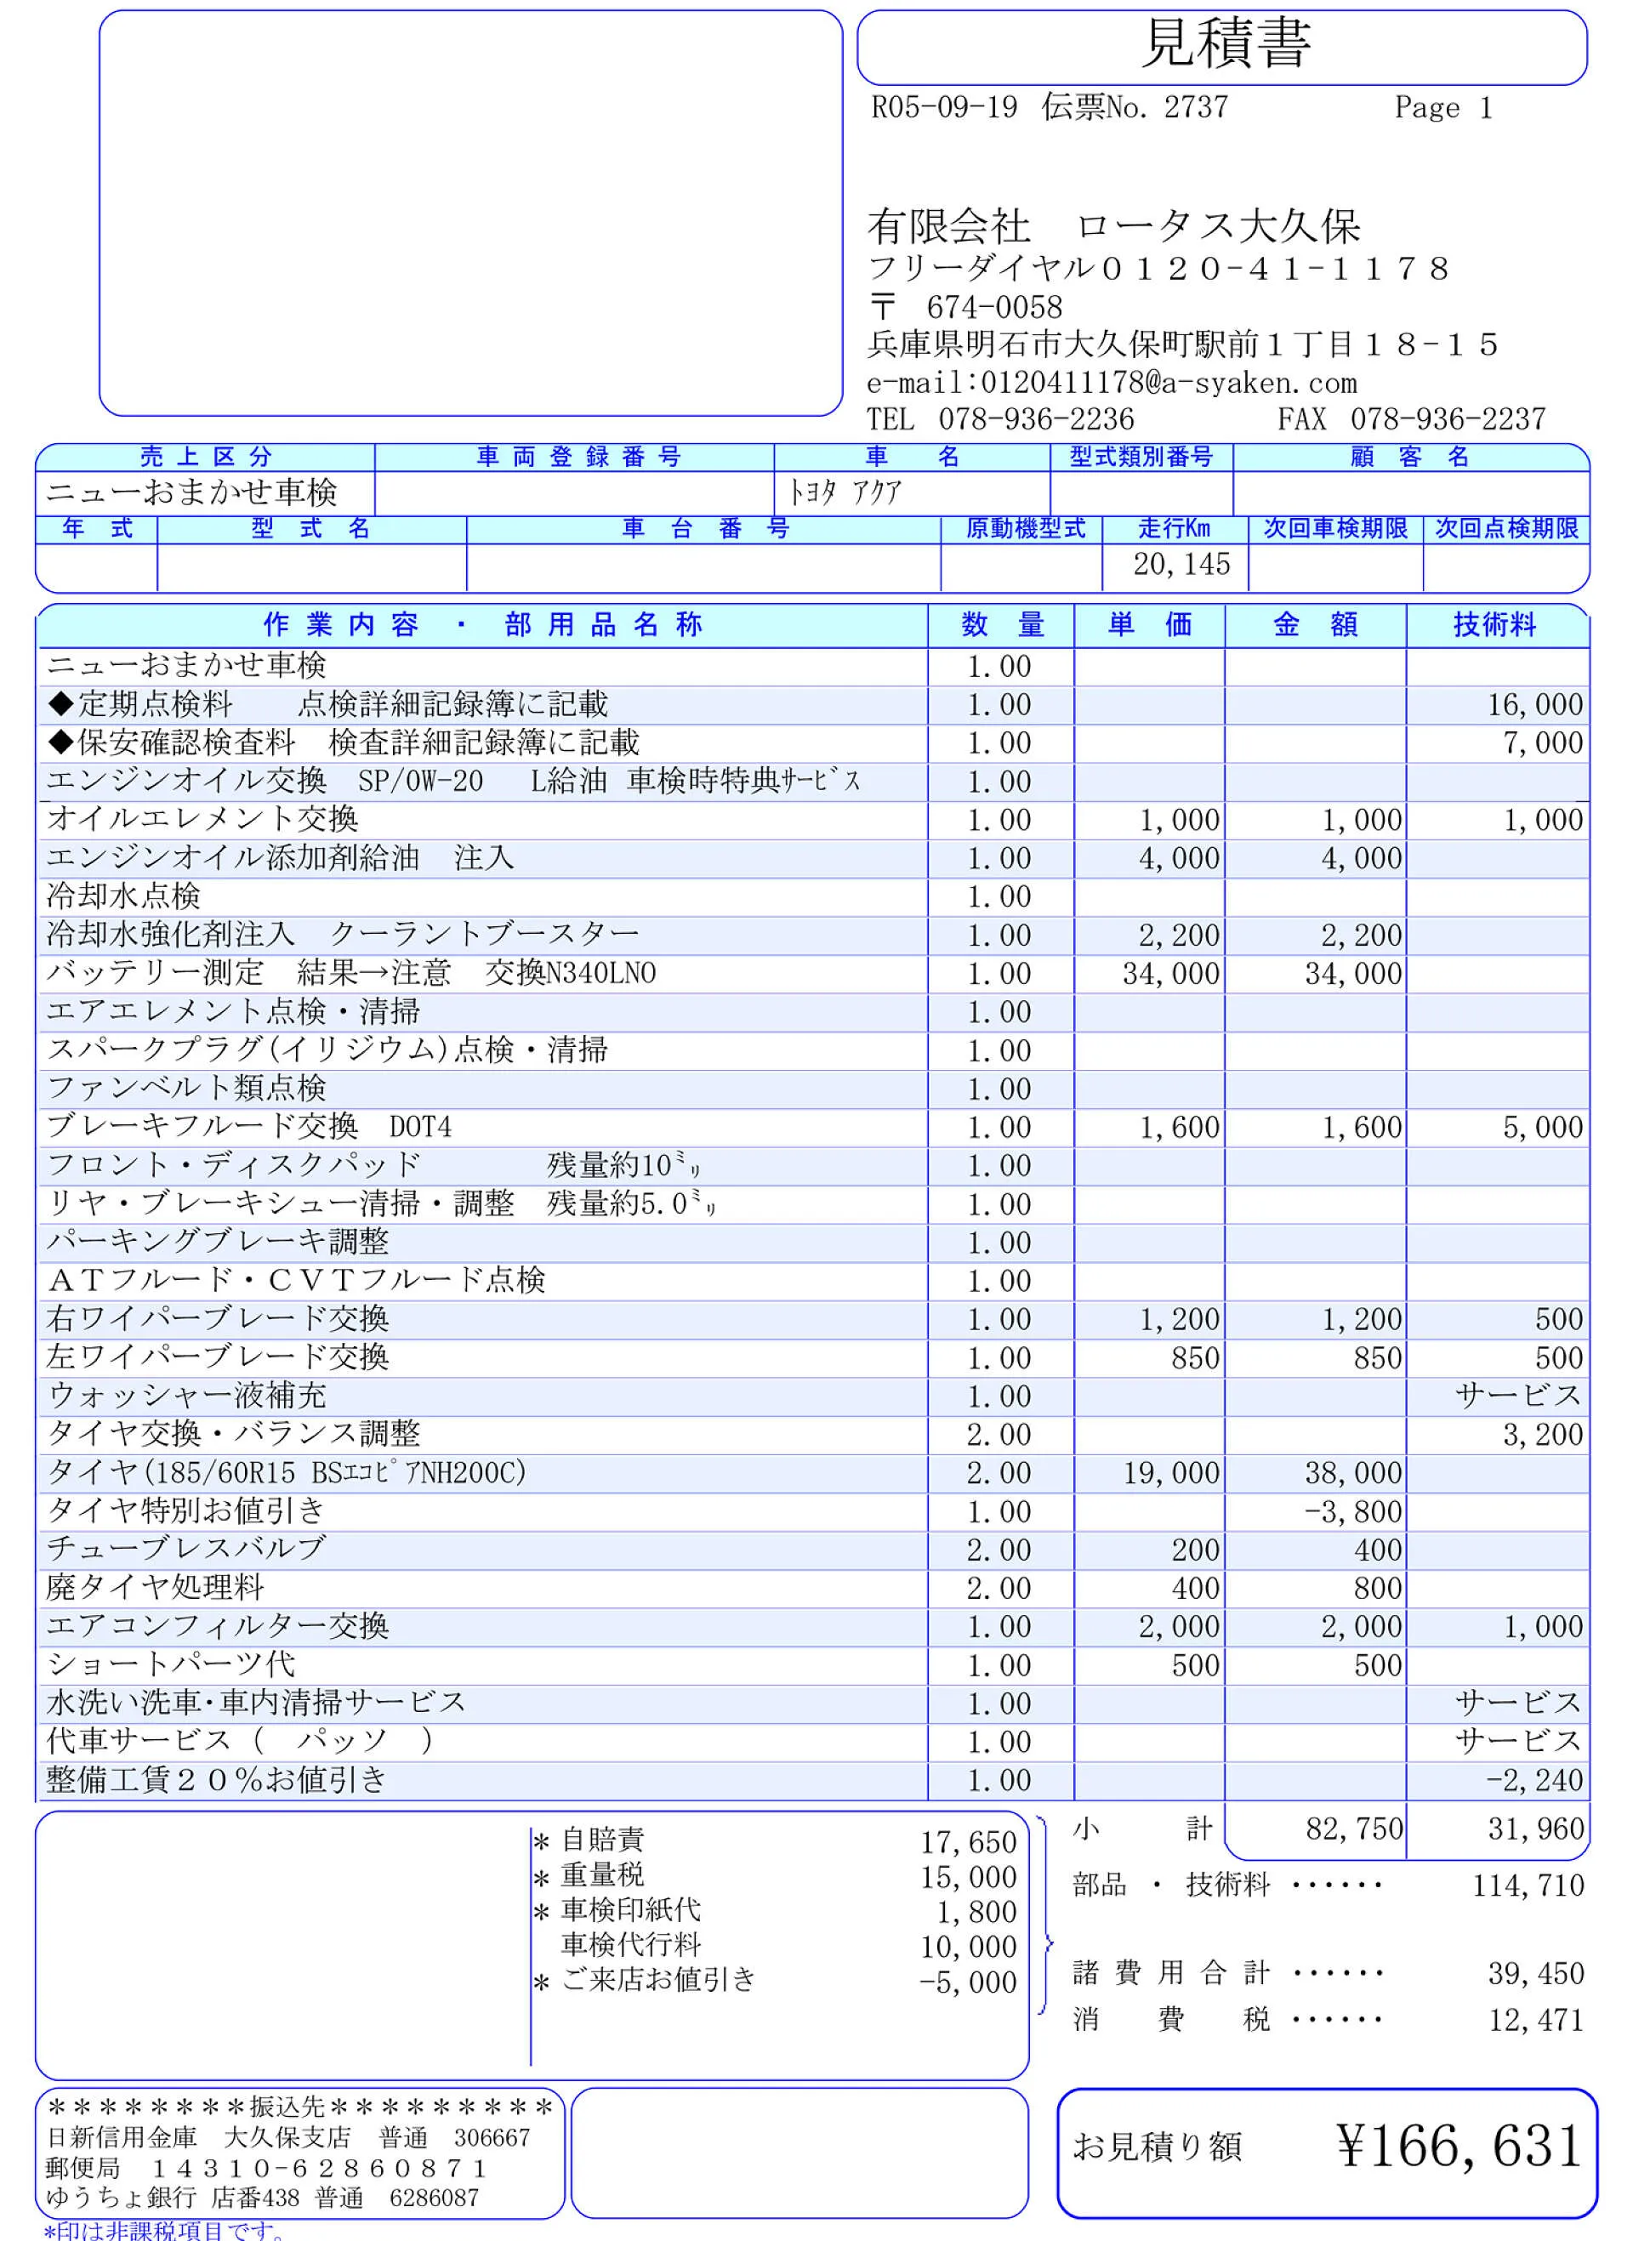This screenshot has height=2241, width=1633.
Task: Select the 右ワイパーブレード交換 row
Action: click(x=812, y=1320)
